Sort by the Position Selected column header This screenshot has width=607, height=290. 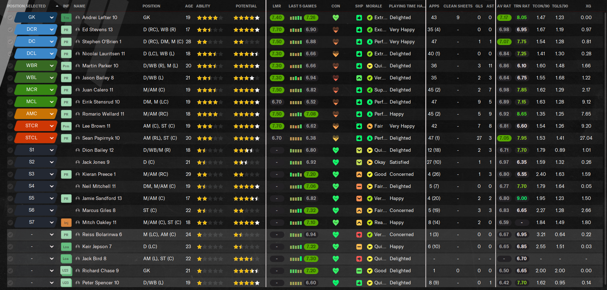click(x=26, y=6)
